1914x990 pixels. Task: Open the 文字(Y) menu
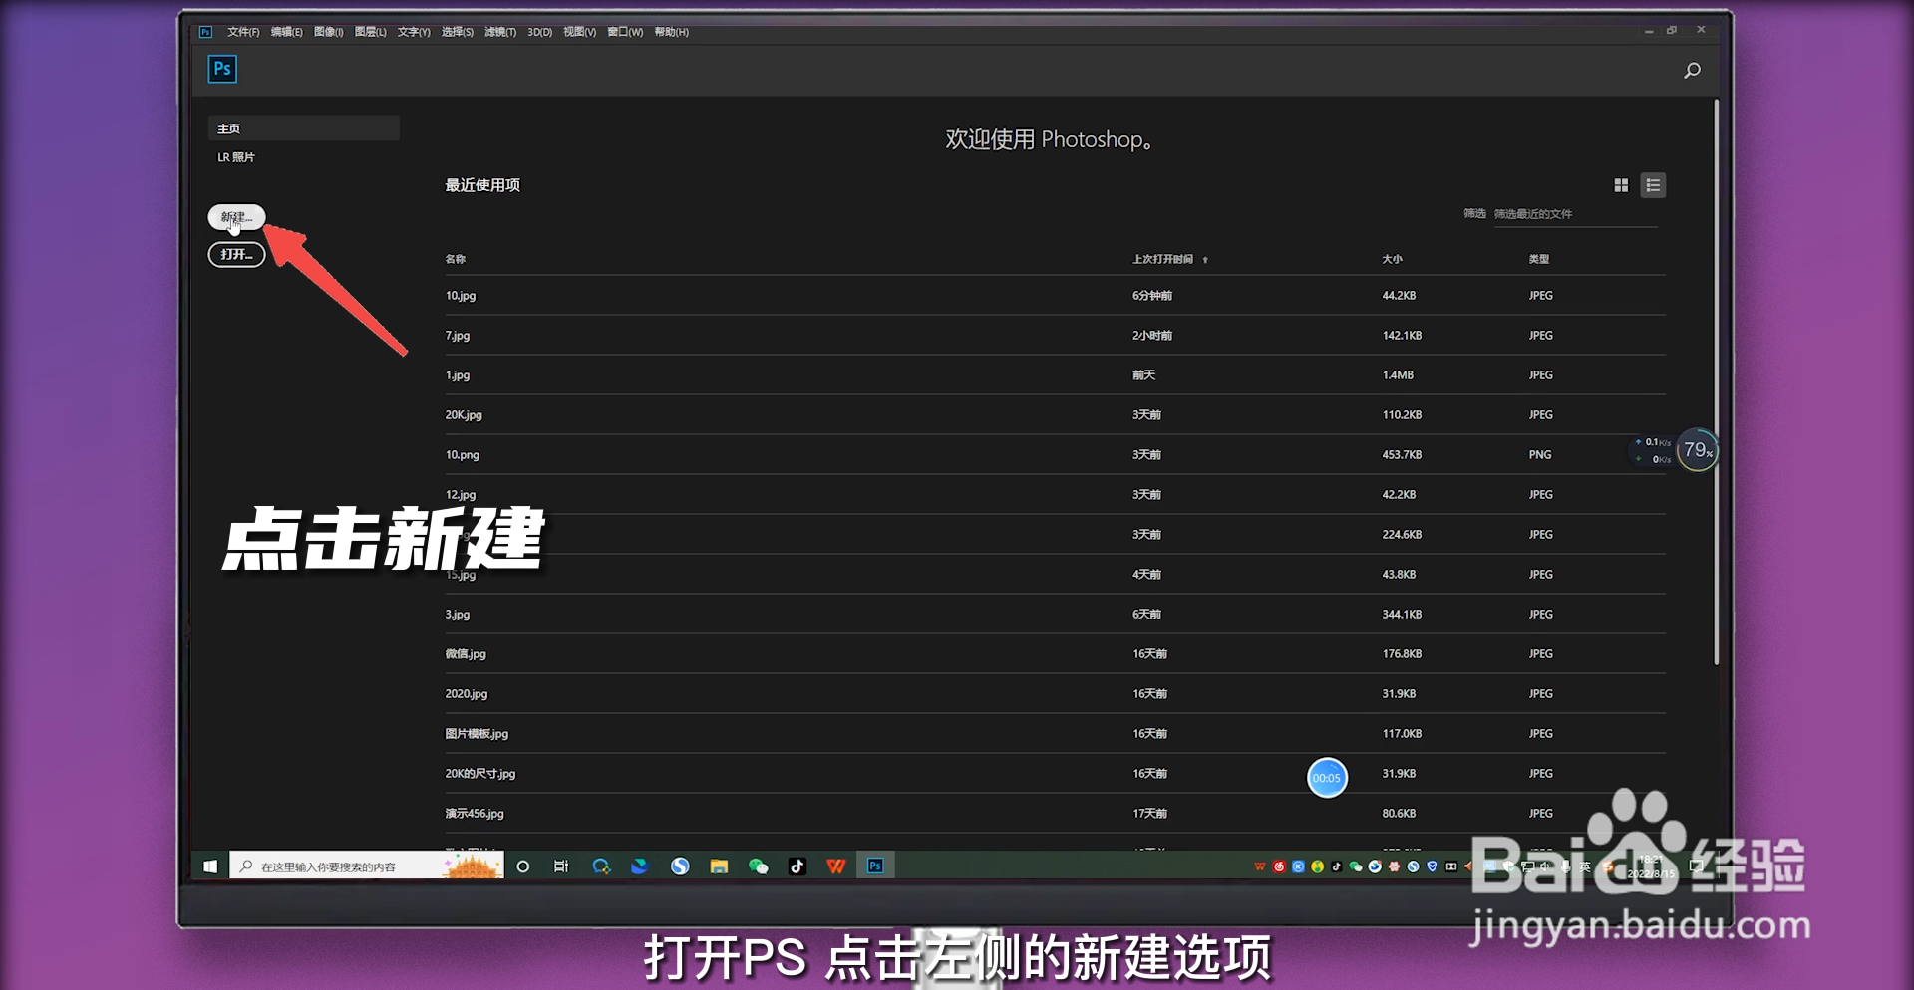414,32
